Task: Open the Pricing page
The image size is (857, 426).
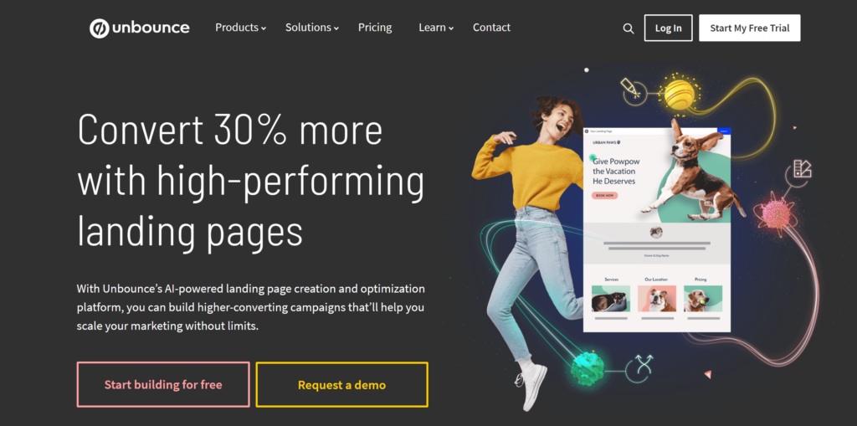Action: [375, 28]
